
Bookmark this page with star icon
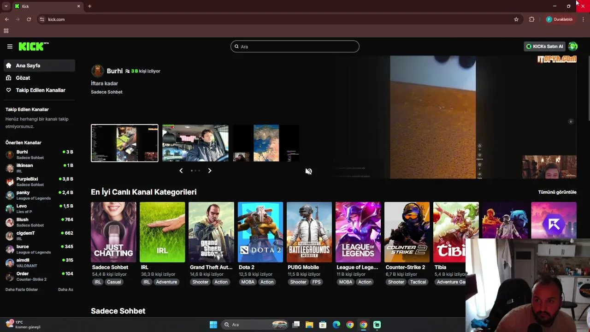(516, 19)
